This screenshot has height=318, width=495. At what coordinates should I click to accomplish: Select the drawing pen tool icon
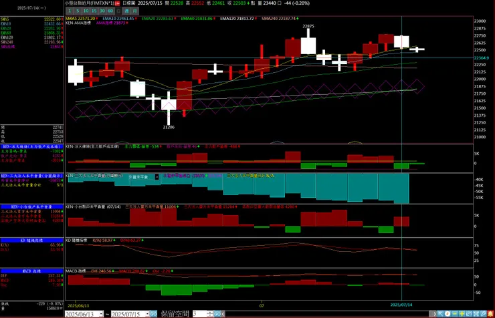point(483,314)
